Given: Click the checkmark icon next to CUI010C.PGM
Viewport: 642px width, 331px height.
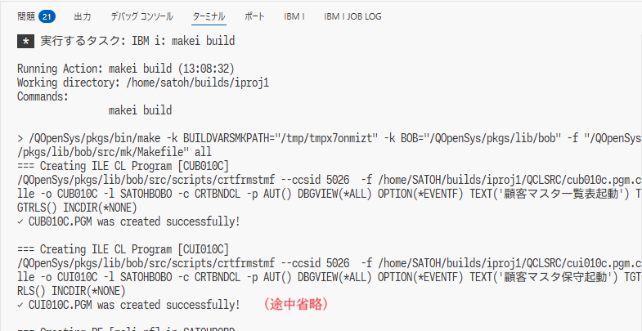Looking at the screenshot, I should tap(20, 305).
